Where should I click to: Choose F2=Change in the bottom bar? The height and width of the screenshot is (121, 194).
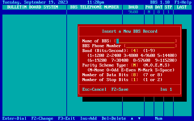(x=42, y=119)
